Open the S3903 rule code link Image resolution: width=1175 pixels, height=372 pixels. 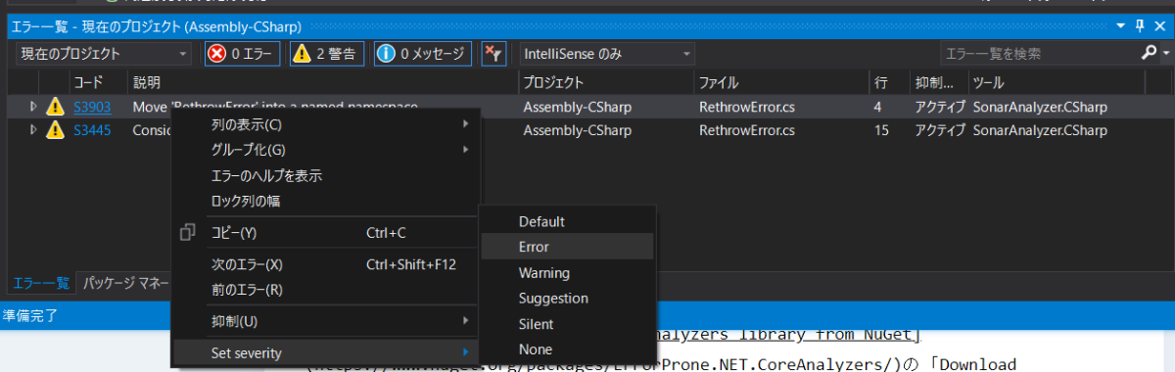pos(92,106)
